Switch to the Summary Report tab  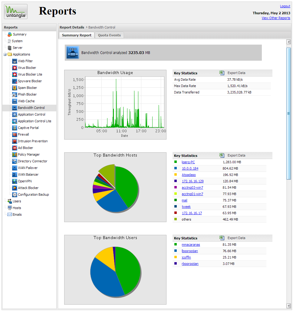(77, 35)
